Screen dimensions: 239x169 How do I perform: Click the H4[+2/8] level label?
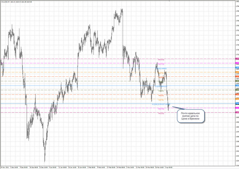(x=161, y=60)
